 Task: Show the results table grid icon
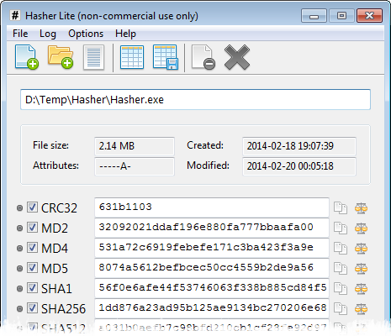coord(132,57)
